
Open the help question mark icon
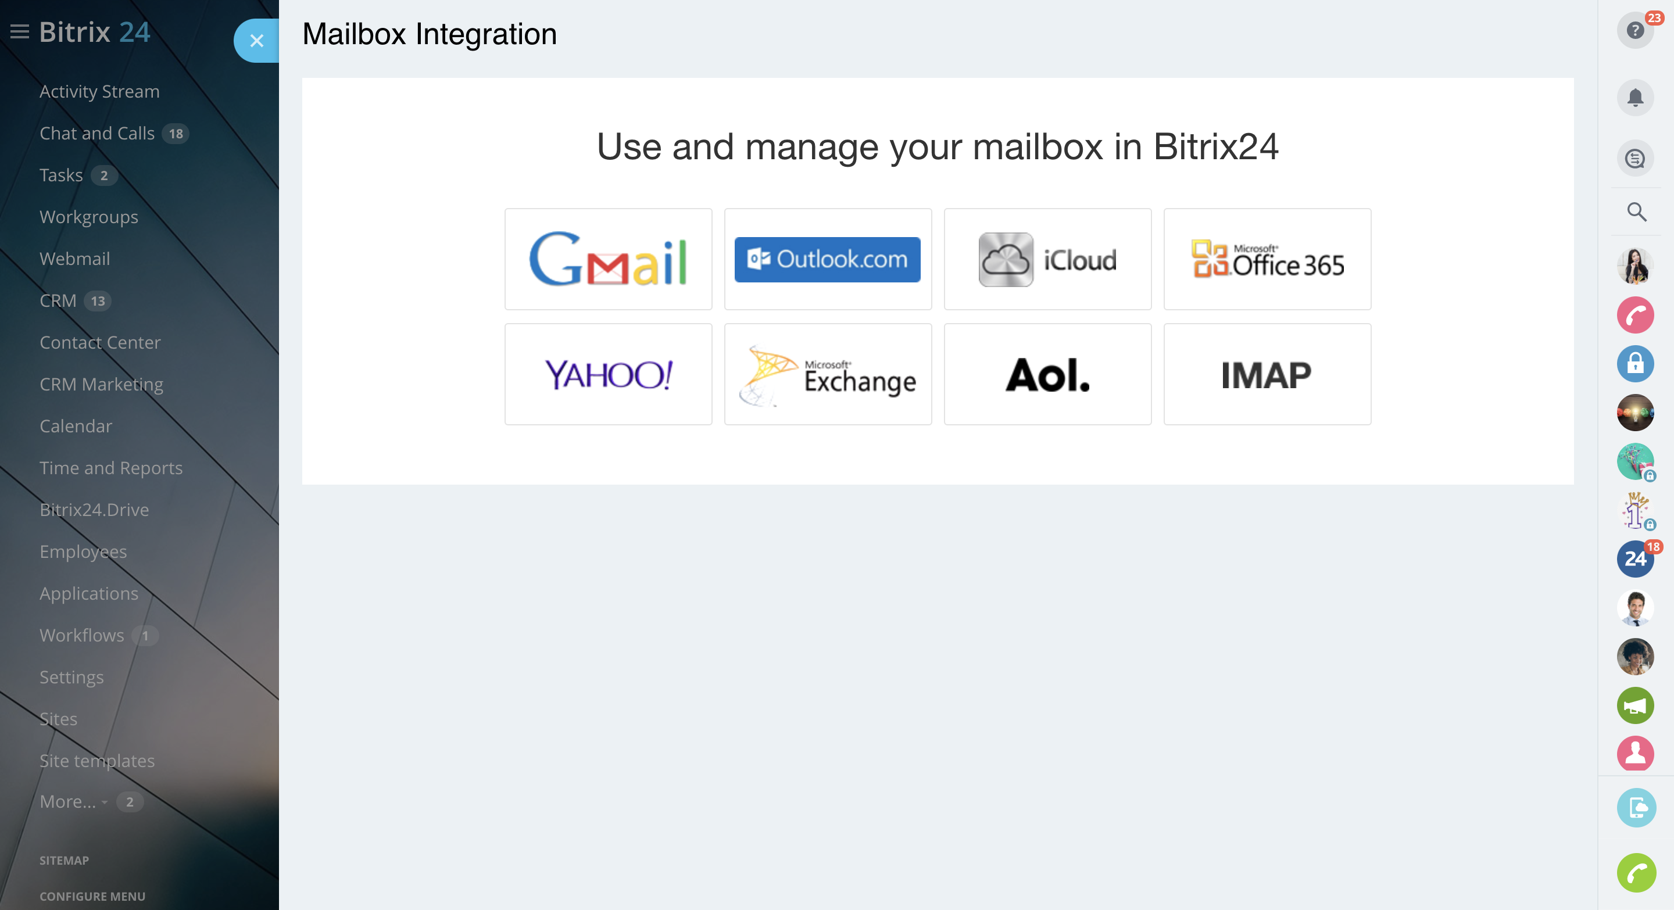[1634, 31]
